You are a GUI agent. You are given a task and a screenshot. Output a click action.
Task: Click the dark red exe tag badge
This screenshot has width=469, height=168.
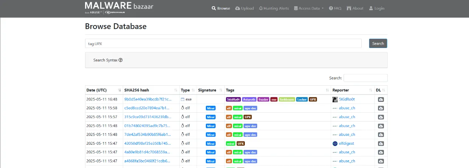274,99
